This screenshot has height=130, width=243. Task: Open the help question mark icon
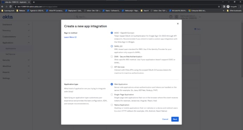(171, 17)
